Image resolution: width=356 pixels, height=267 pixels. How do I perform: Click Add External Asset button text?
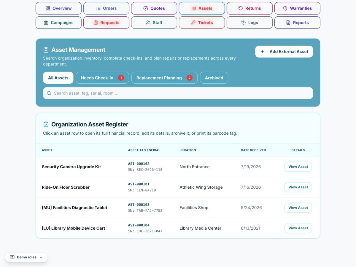(289, 52)
